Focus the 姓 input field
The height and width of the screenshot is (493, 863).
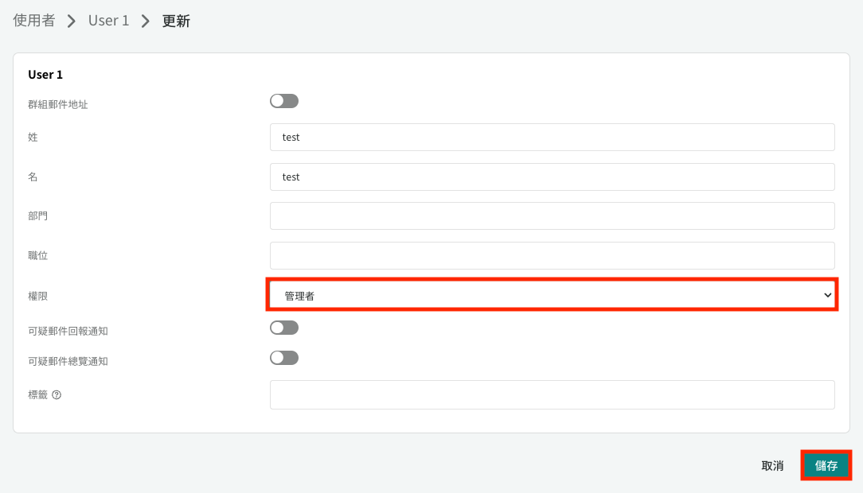pos(552,137)
